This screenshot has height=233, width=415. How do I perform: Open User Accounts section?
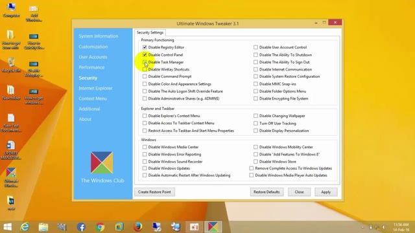click(93, 57)
